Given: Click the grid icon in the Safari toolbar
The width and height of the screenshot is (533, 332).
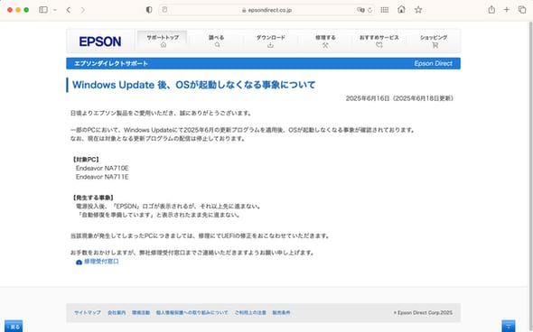Looking at the screenshot, I should coord(385,10).
